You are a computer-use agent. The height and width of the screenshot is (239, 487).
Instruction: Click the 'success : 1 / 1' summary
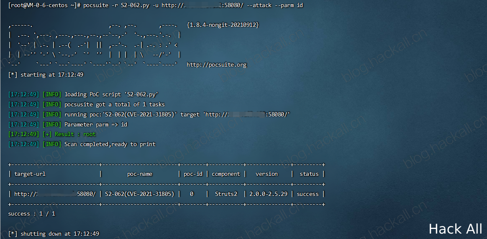[32, 214]
